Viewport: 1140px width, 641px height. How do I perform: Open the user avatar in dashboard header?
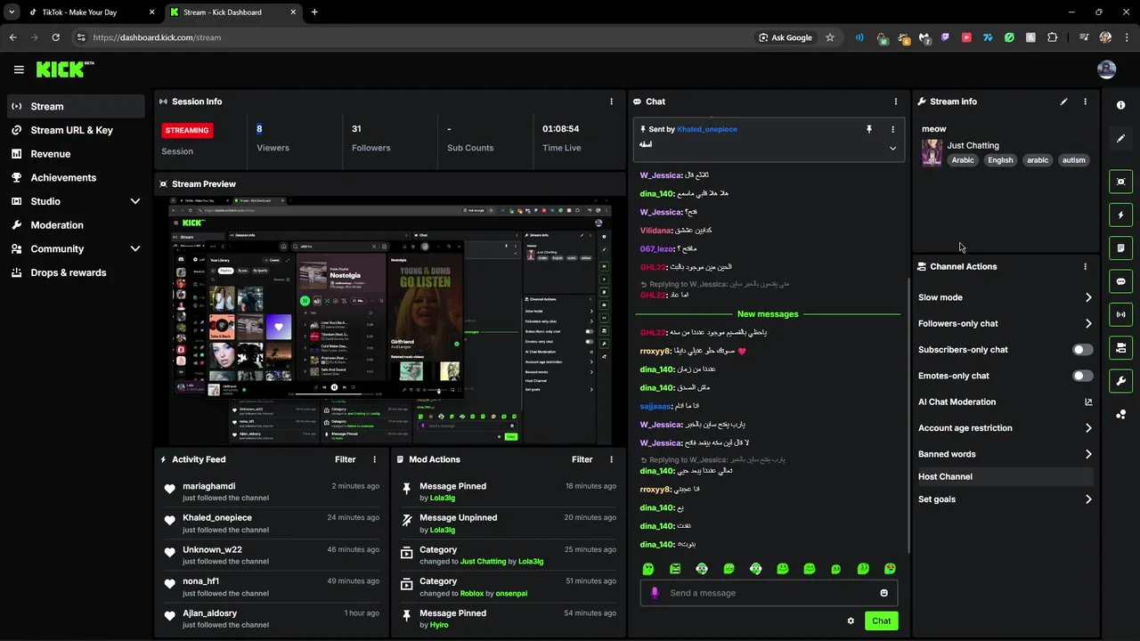(x=1106, y=69)
